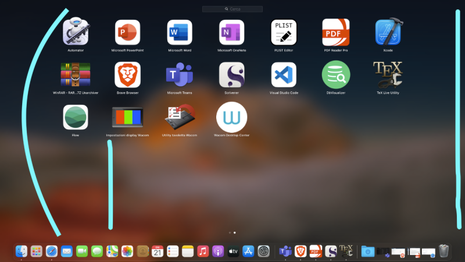This screenshot has width=465, height=262.
Task: Open Calendar showing 21 in Dock
Action: (x=158, y=252)
